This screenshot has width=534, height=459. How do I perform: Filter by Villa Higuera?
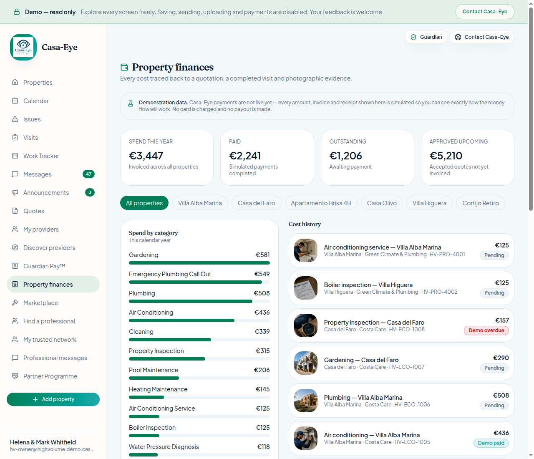tap(429, 203)
